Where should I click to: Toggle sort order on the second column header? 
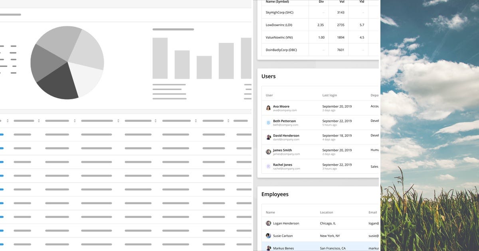click(x=74, y=120)
